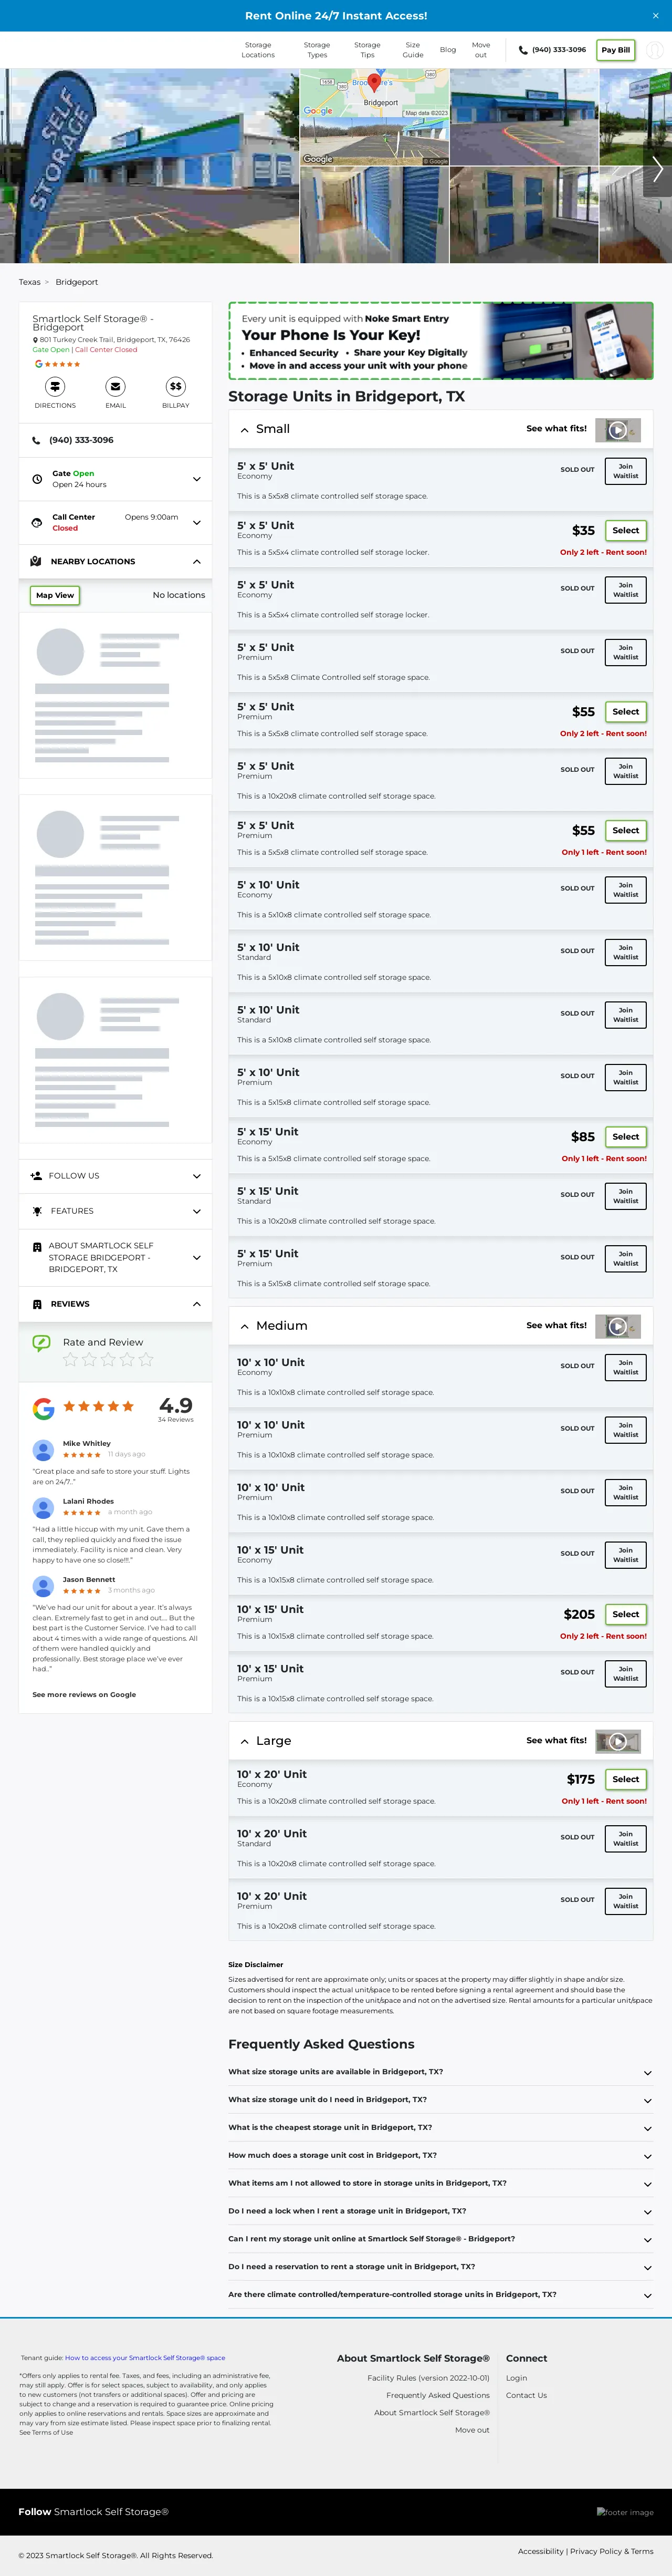Click the phone icon in header
Image resolution: width=672 pixels, height=2576 pixels.
523,50
